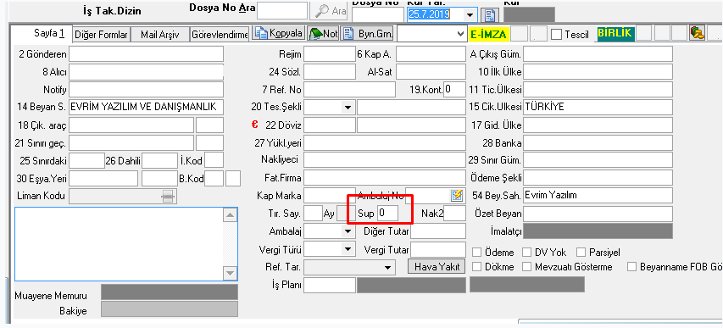Viewport: 723px width, 328px height.
Task: Toggle the Beyanname FOB checkbox
Action: click(631, 267)
